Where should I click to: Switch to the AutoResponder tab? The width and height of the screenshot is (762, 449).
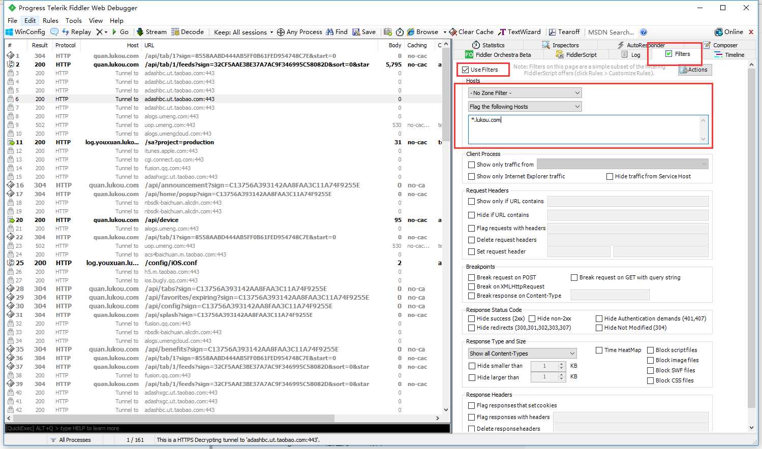coord(641,45)
